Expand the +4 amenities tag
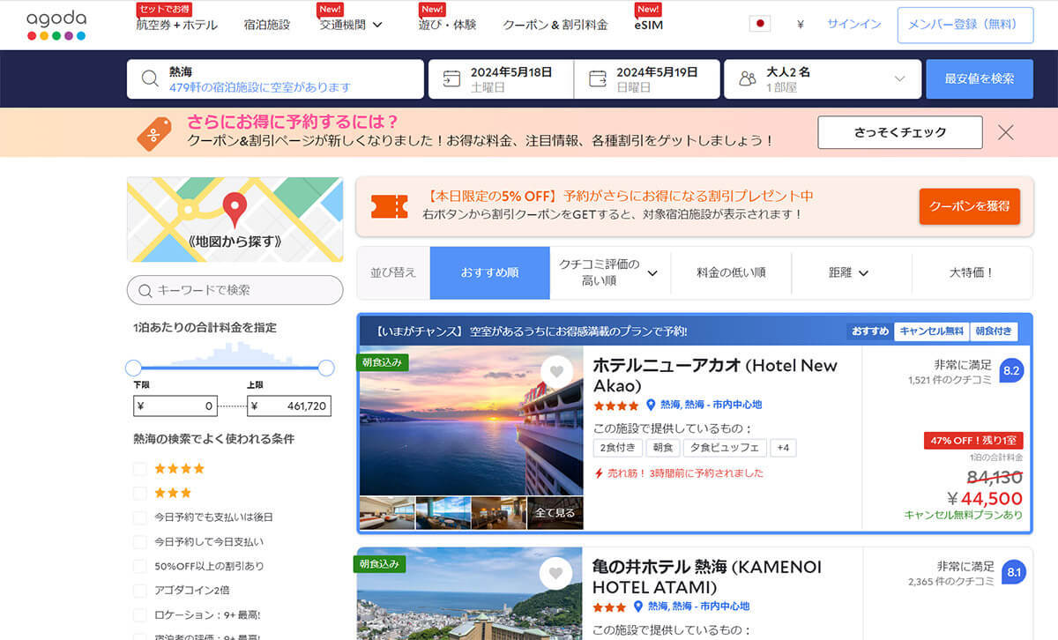The image size is (1058, 640). (783, 448)
